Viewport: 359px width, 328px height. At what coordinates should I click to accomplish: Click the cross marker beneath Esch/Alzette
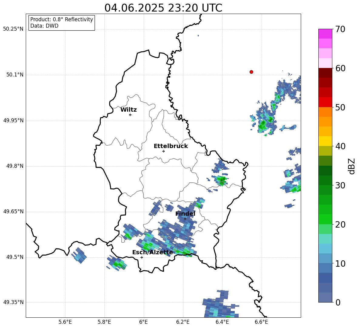tap(142, 257)
